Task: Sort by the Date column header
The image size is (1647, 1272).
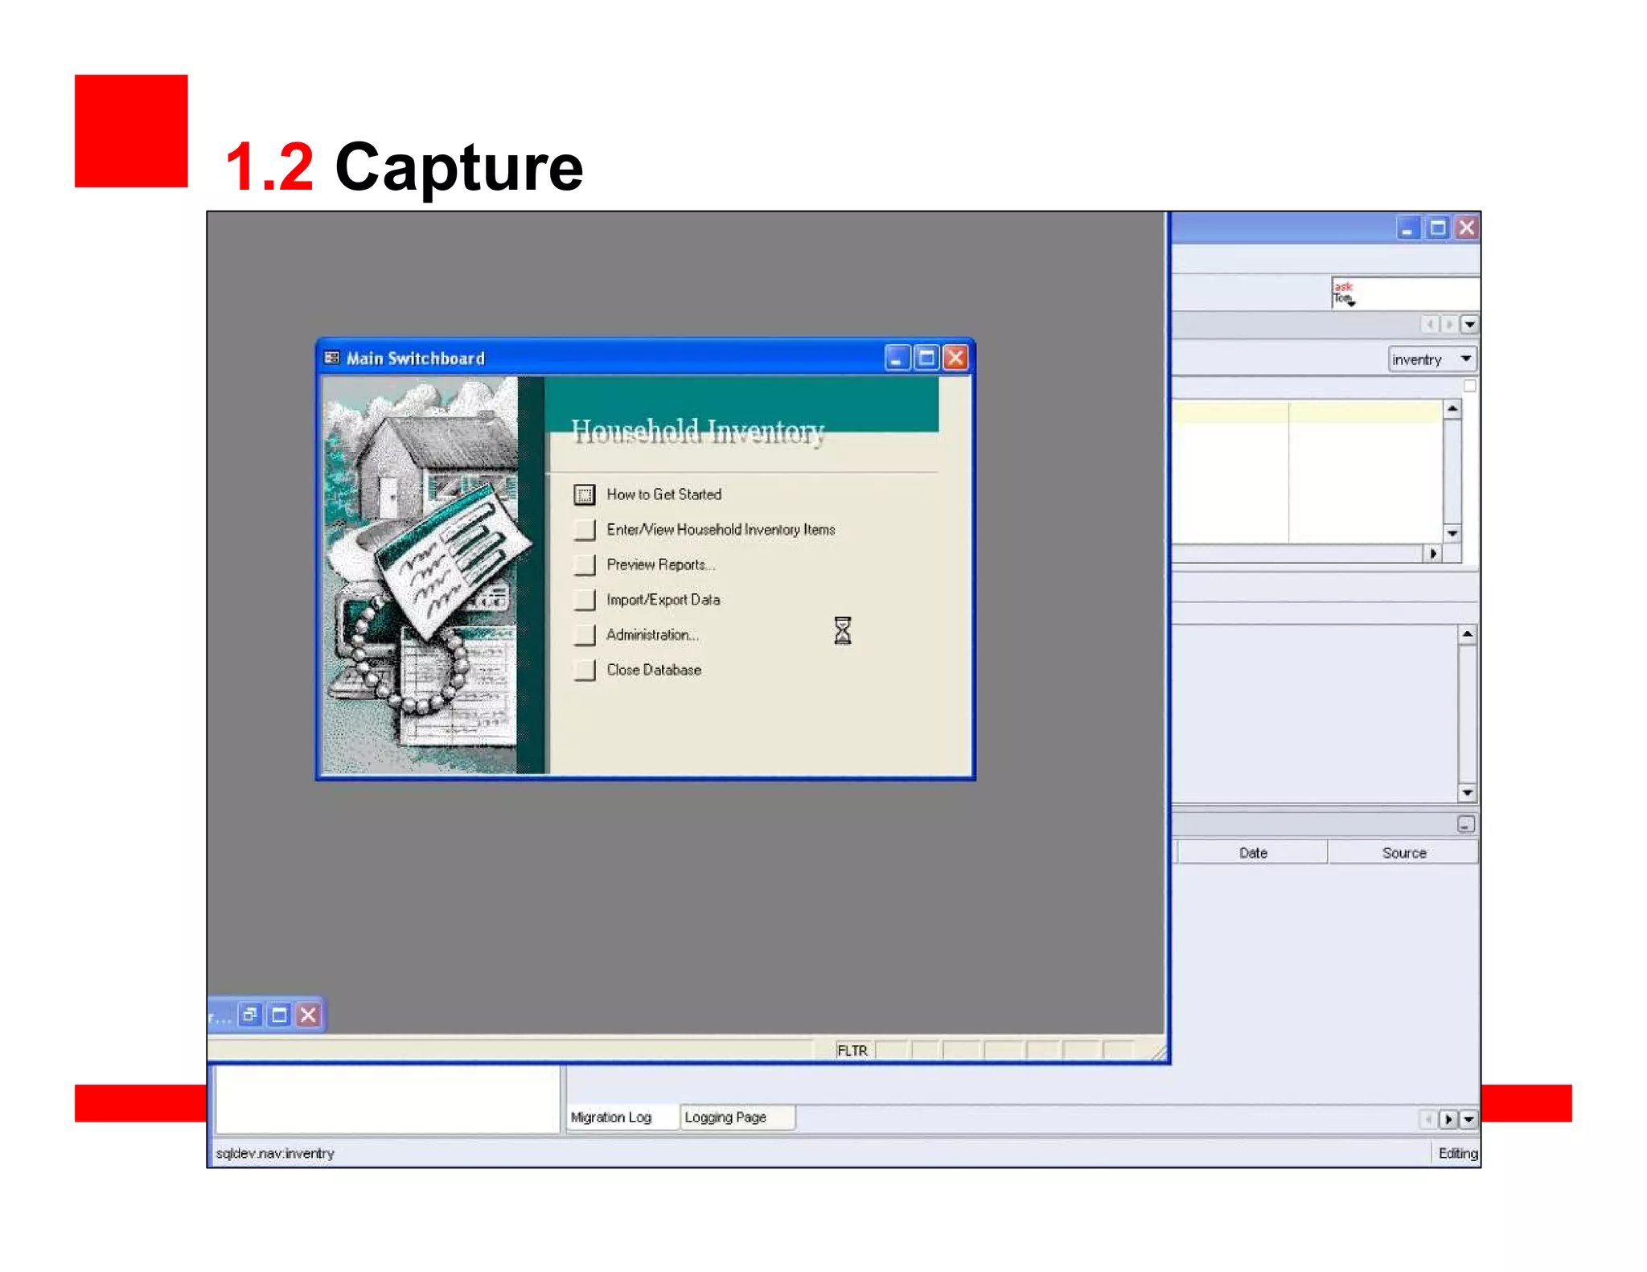Action: [1253, 853]
